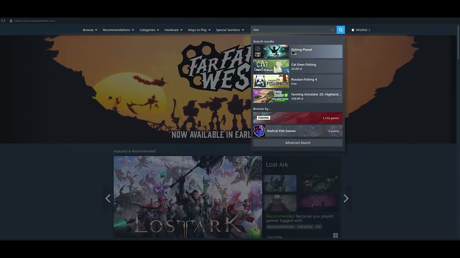This screenshot has width=460, height=258.
Task: Click the blue search magnifier button
Action: 341,30
